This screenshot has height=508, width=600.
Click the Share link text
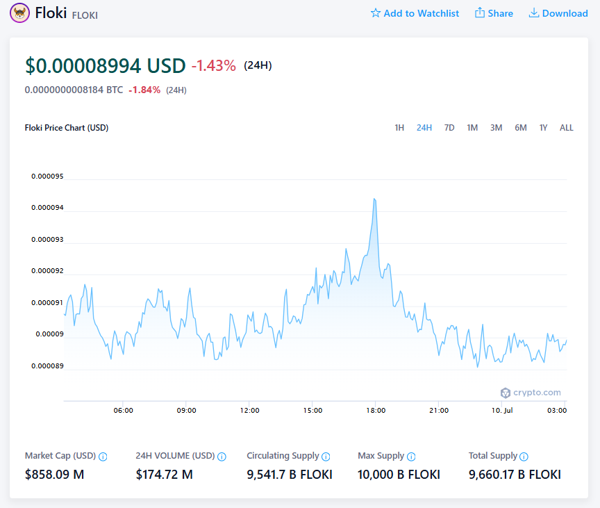(x=500, y=13)
